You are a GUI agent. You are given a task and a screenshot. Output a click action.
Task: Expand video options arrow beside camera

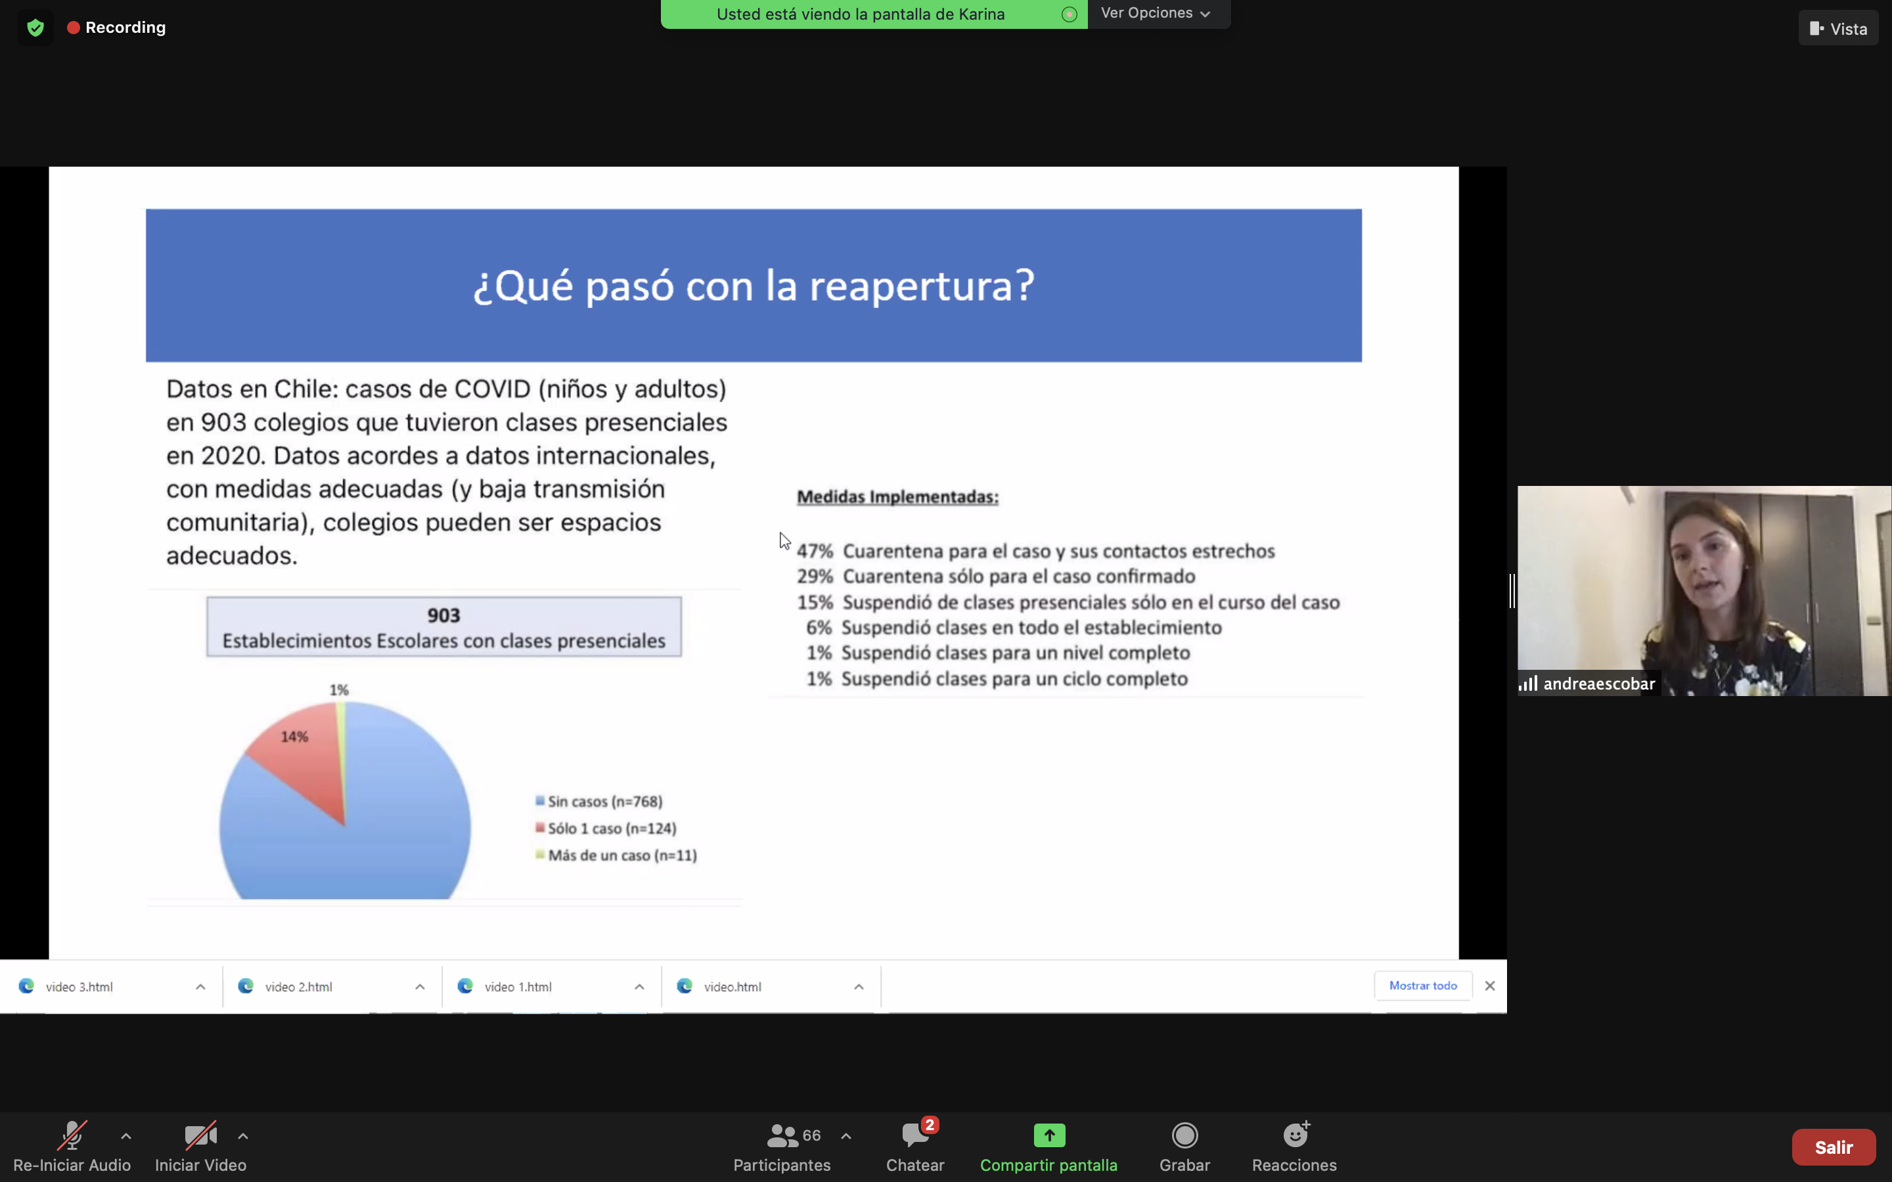(x=243, y=1136)
